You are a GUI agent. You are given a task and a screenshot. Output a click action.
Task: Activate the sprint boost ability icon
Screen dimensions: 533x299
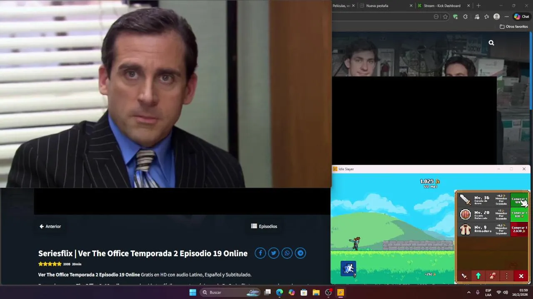(x=348, y=269)
